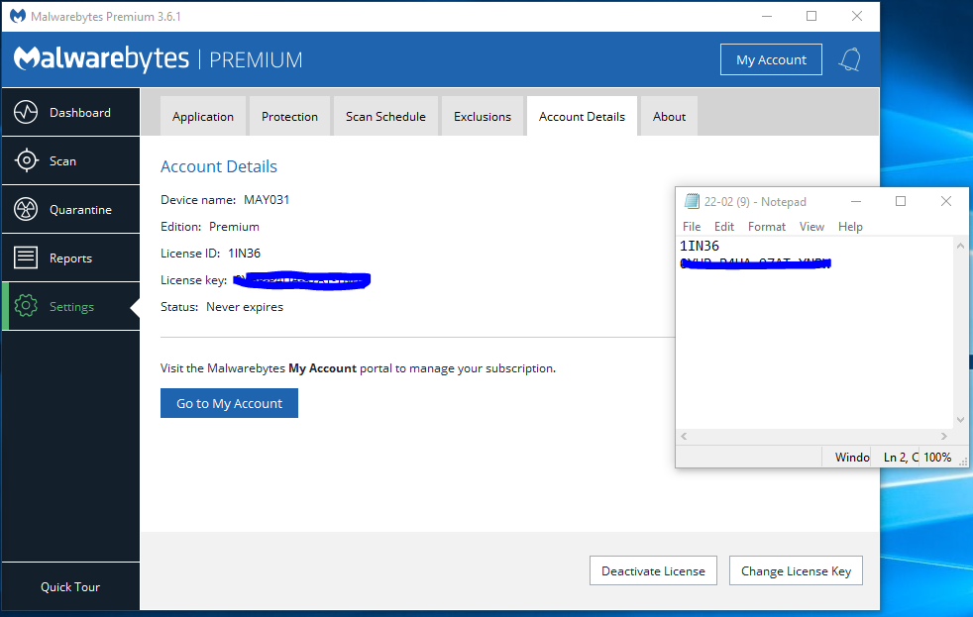The width and height of the screenshot is (973, 617).
Task: Open the Quarantine radiation icon
Action: click(x=26, y=209)
